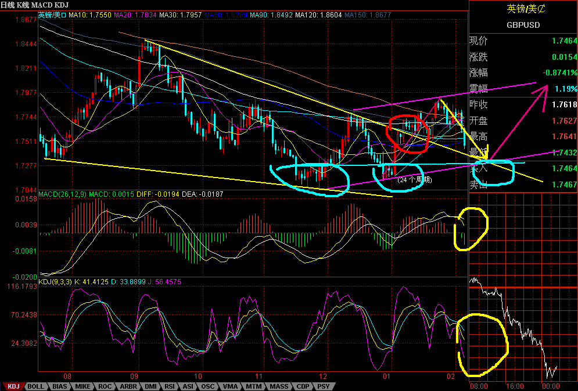
Task: Open the ARBR indicator tab
Action: point(128,386)
